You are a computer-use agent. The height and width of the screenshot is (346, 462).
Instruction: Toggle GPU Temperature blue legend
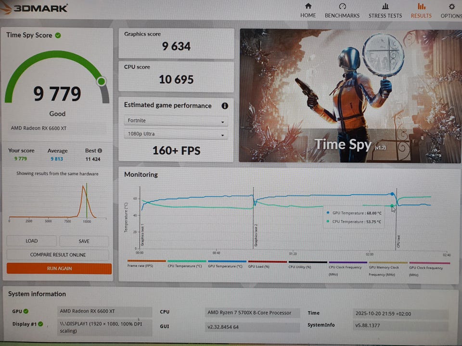point(227,264)
